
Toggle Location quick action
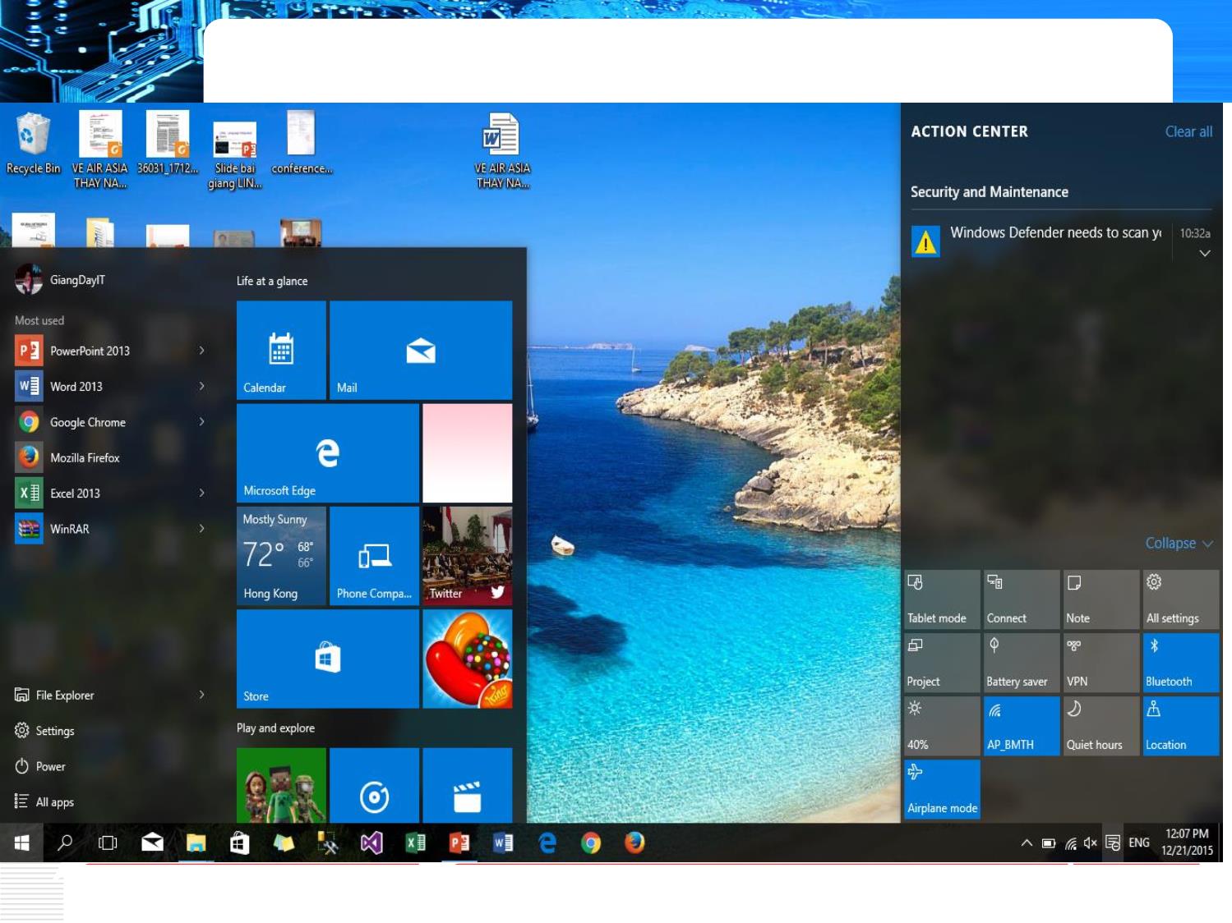(1181, 726)
